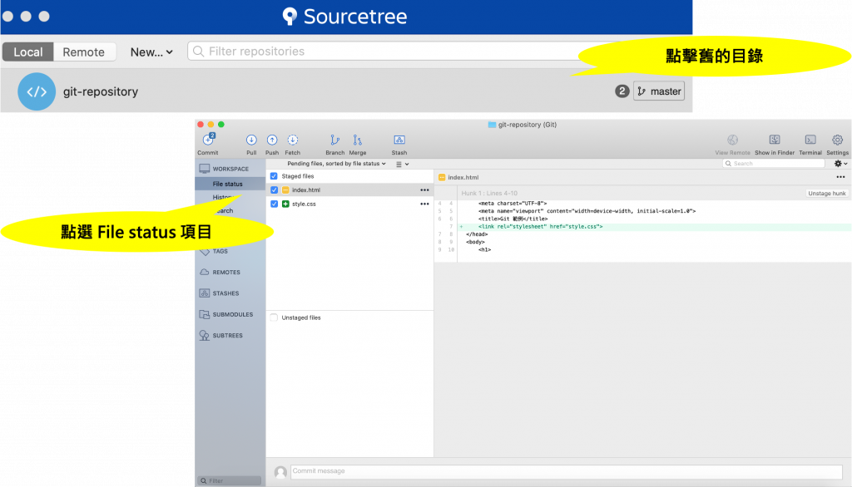Select the index.html file name

pyautogui.click(x=306, y=190)
